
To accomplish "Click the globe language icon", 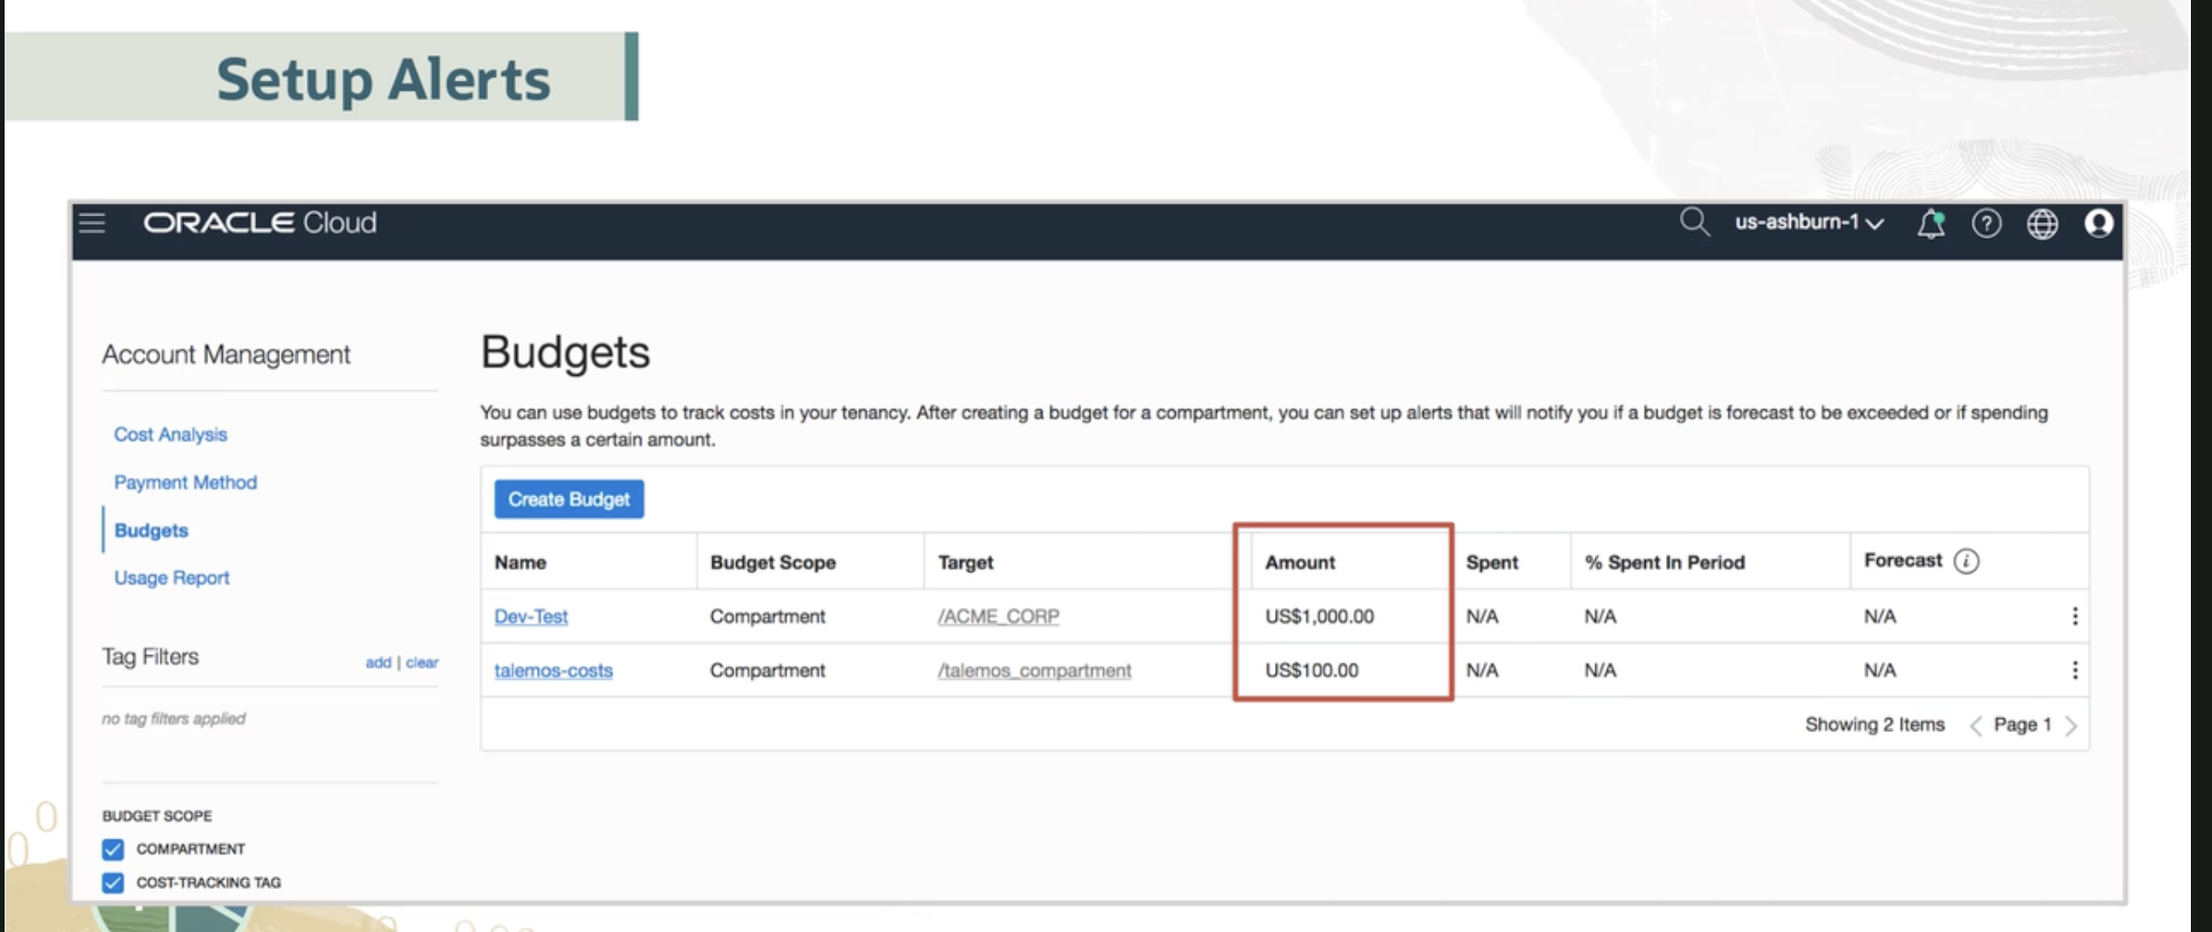I will click(2042, 224).
